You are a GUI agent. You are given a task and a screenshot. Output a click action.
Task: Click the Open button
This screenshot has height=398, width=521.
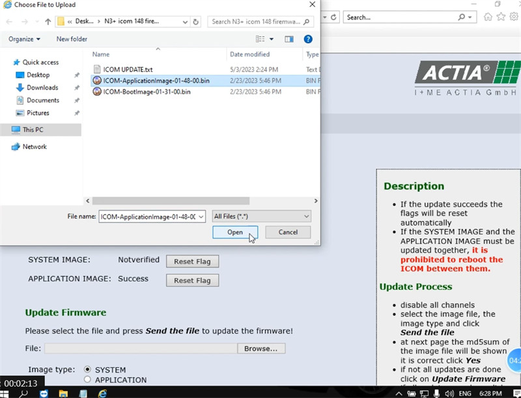pyautogui.click(x=235, y=232)
